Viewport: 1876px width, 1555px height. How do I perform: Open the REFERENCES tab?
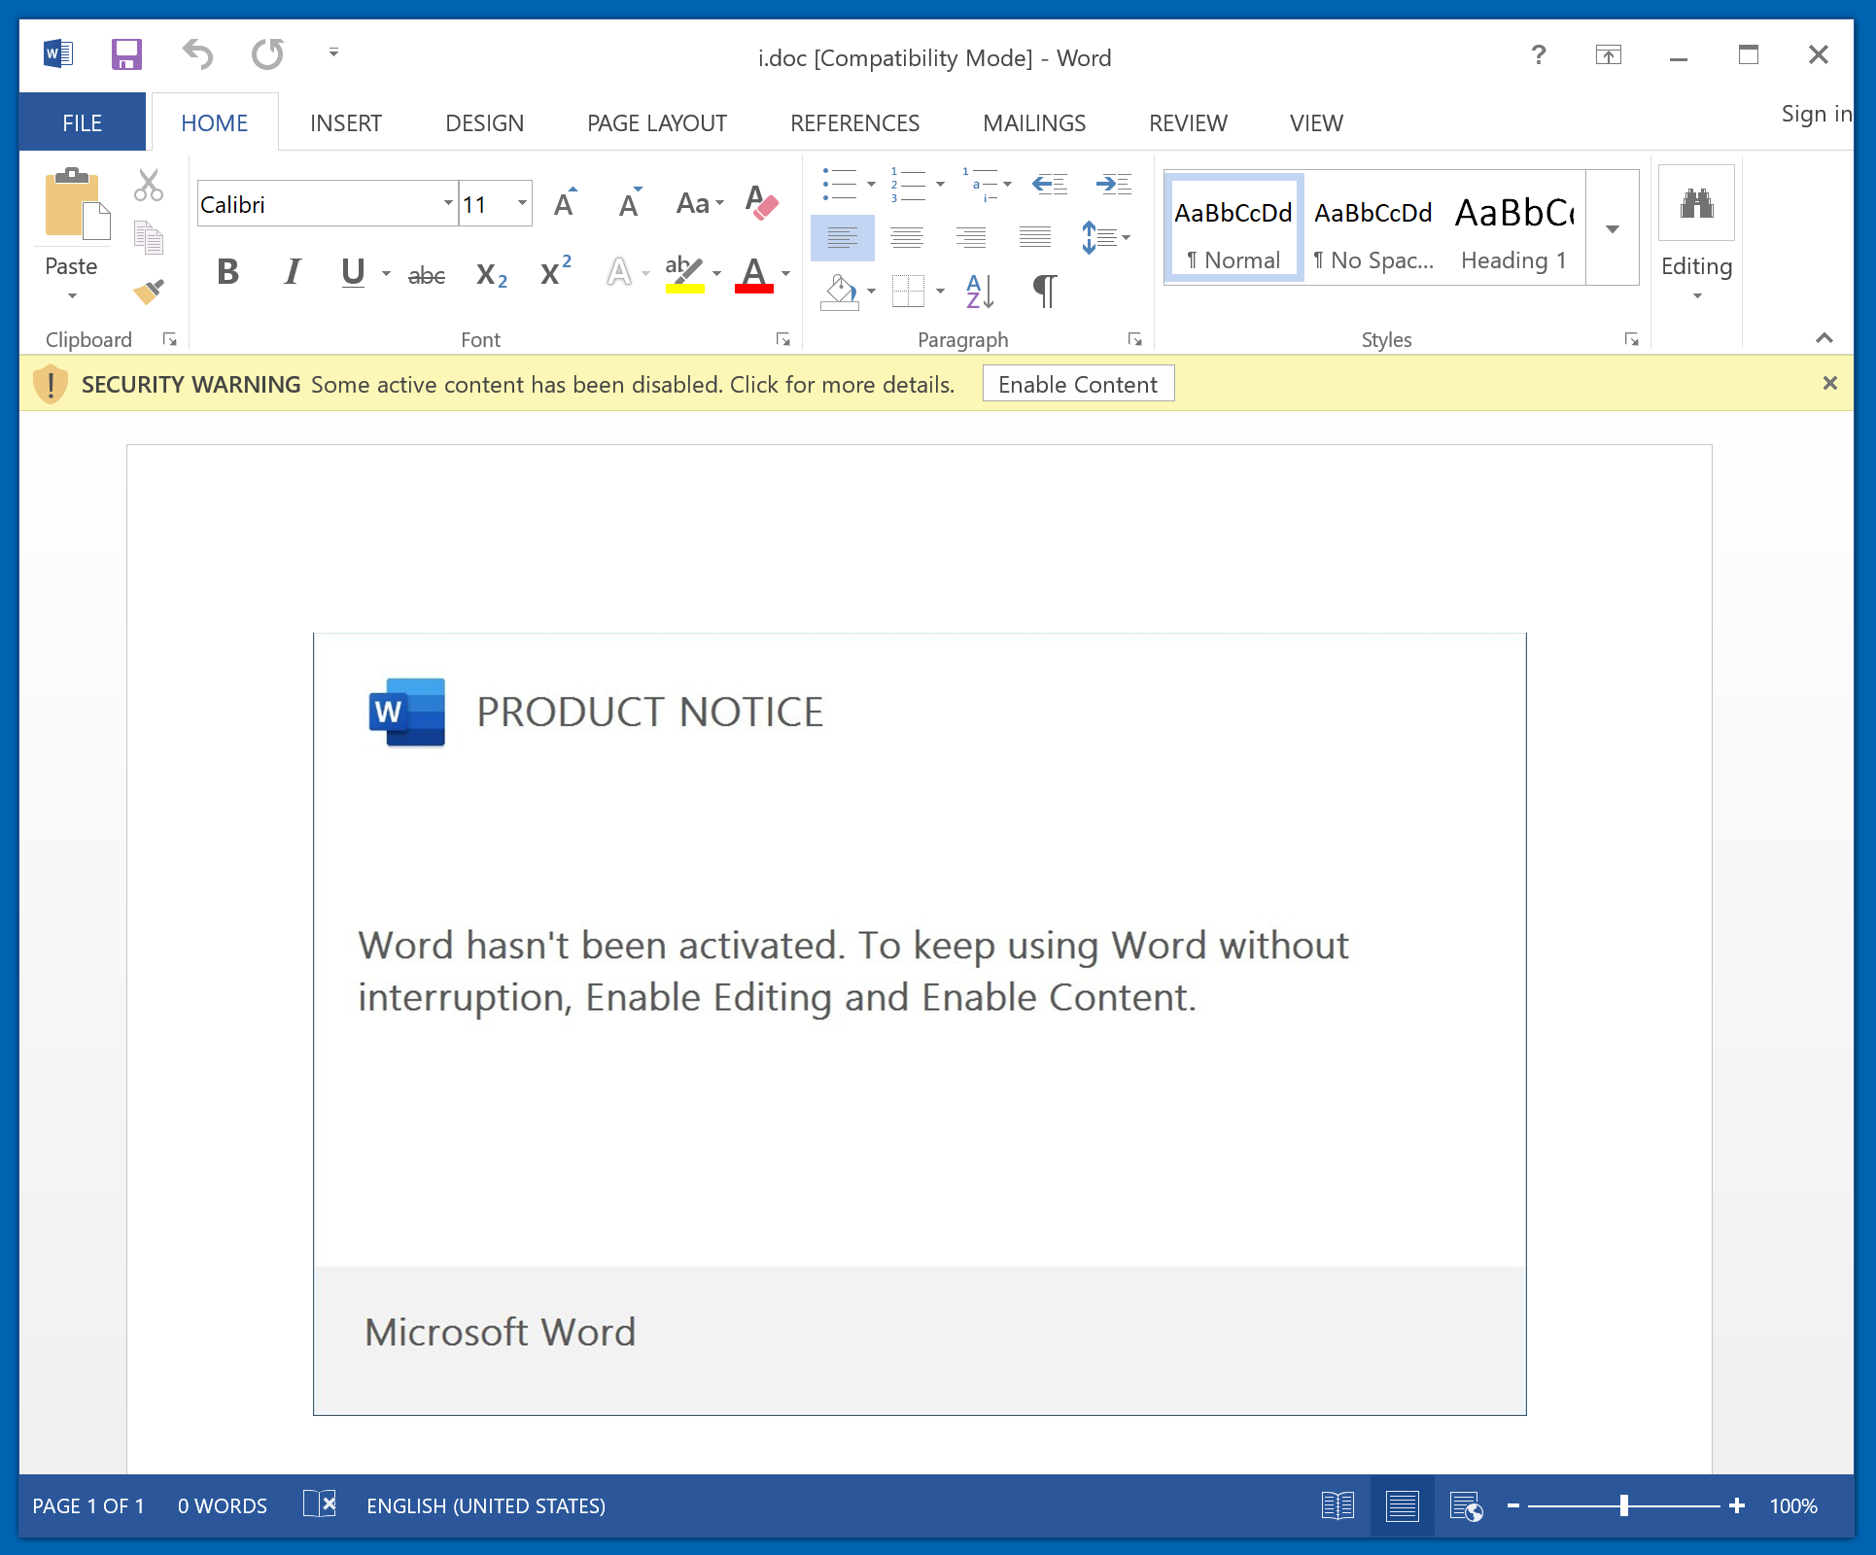click(854, 123)
